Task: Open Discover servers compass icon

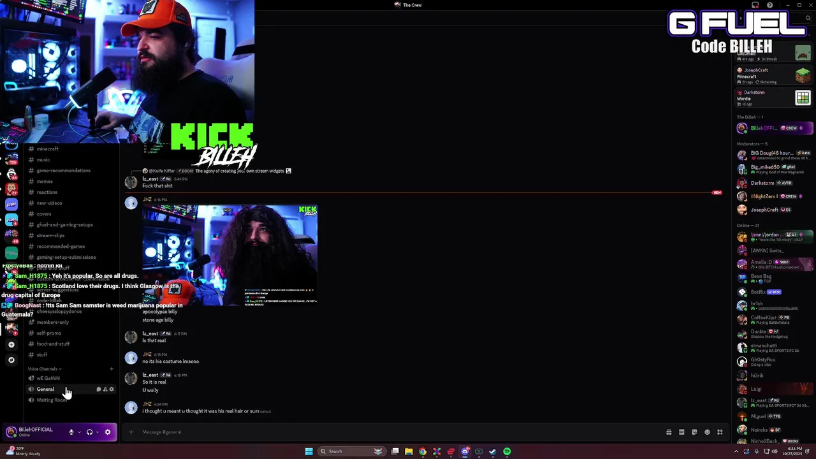Action: click(11, 360)
